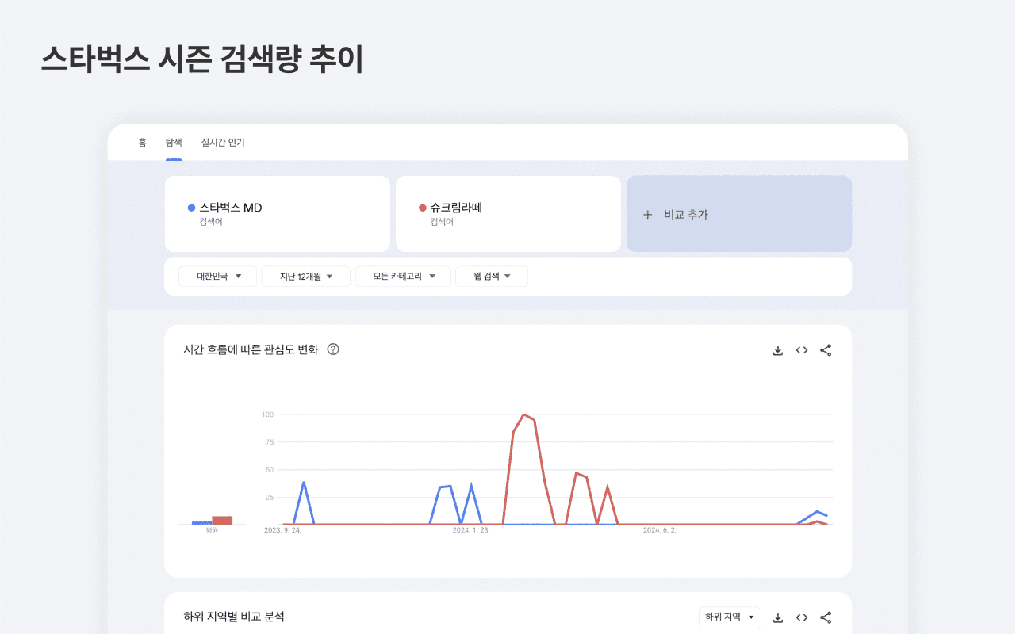Click the 비교 추가 button

tap(739, 214)
